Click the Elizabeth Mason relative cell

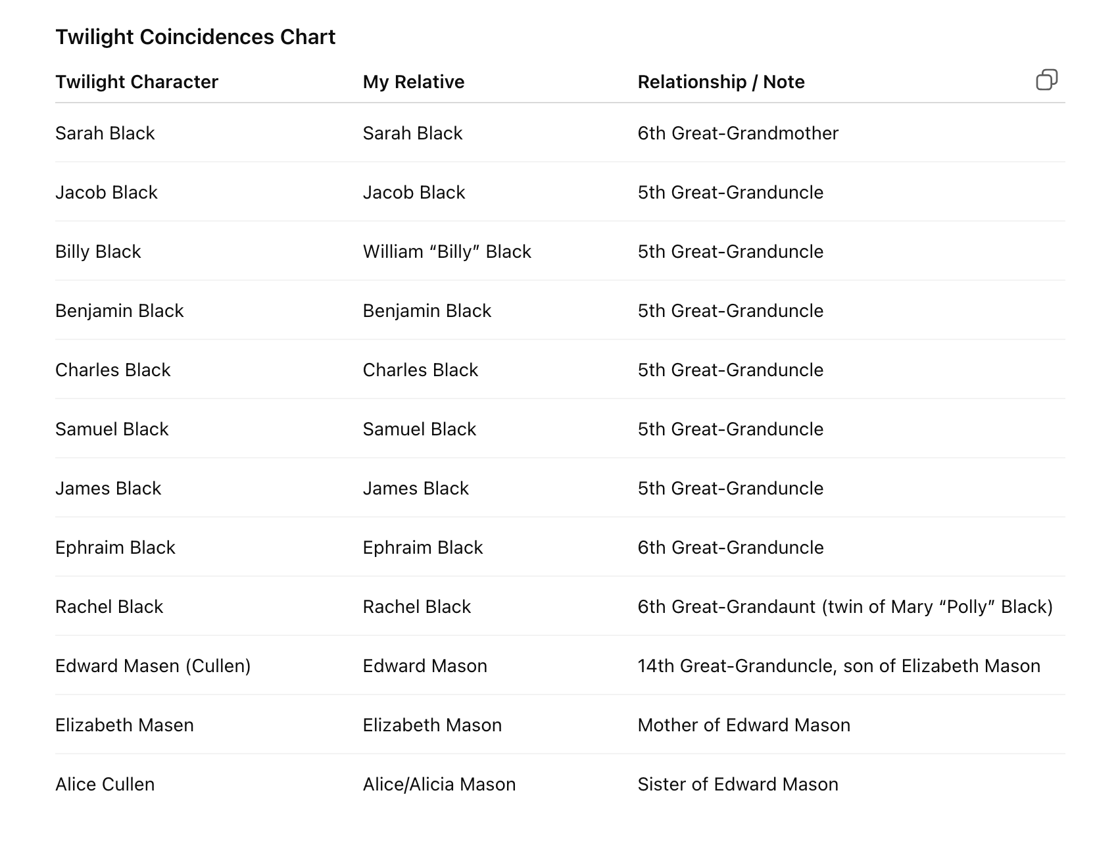432,725
